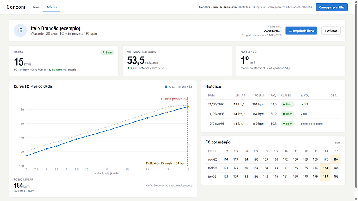The height and width of the screenshot is (201, 358).
Task: Click the CLASSE column header in Histórico
Action: click(286, 96)
